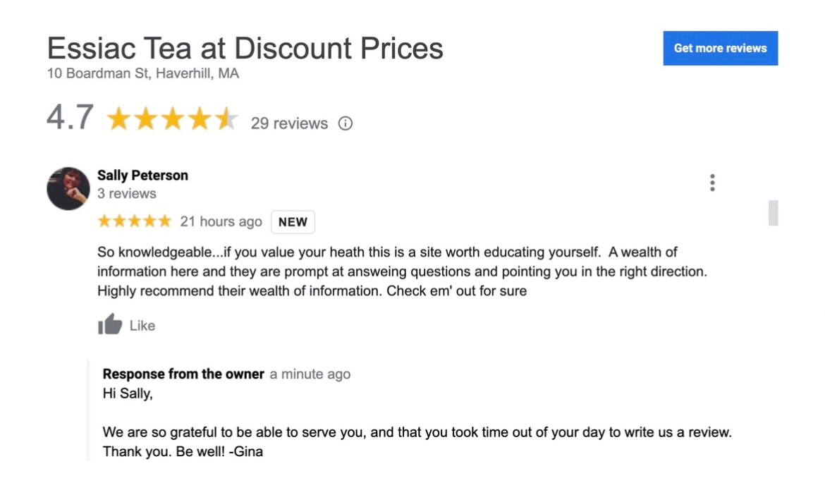Click the five-star rating of Sally's review
The height and width of the screenshot is (502, 825).
pos(135,221)
